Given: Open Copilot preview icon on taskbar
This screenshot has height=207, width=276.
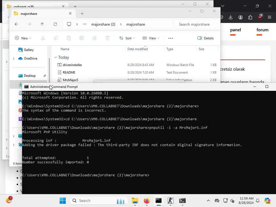Looking at the screenshot, I should [267, 201].
